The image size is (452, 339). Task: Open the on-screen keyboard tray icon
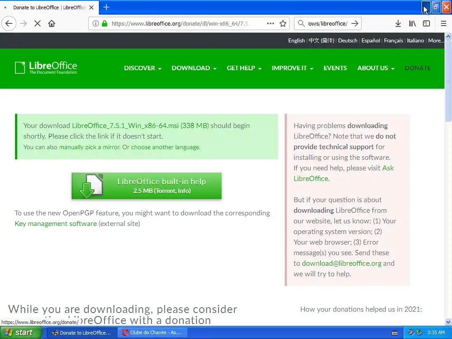pos(395,333)
